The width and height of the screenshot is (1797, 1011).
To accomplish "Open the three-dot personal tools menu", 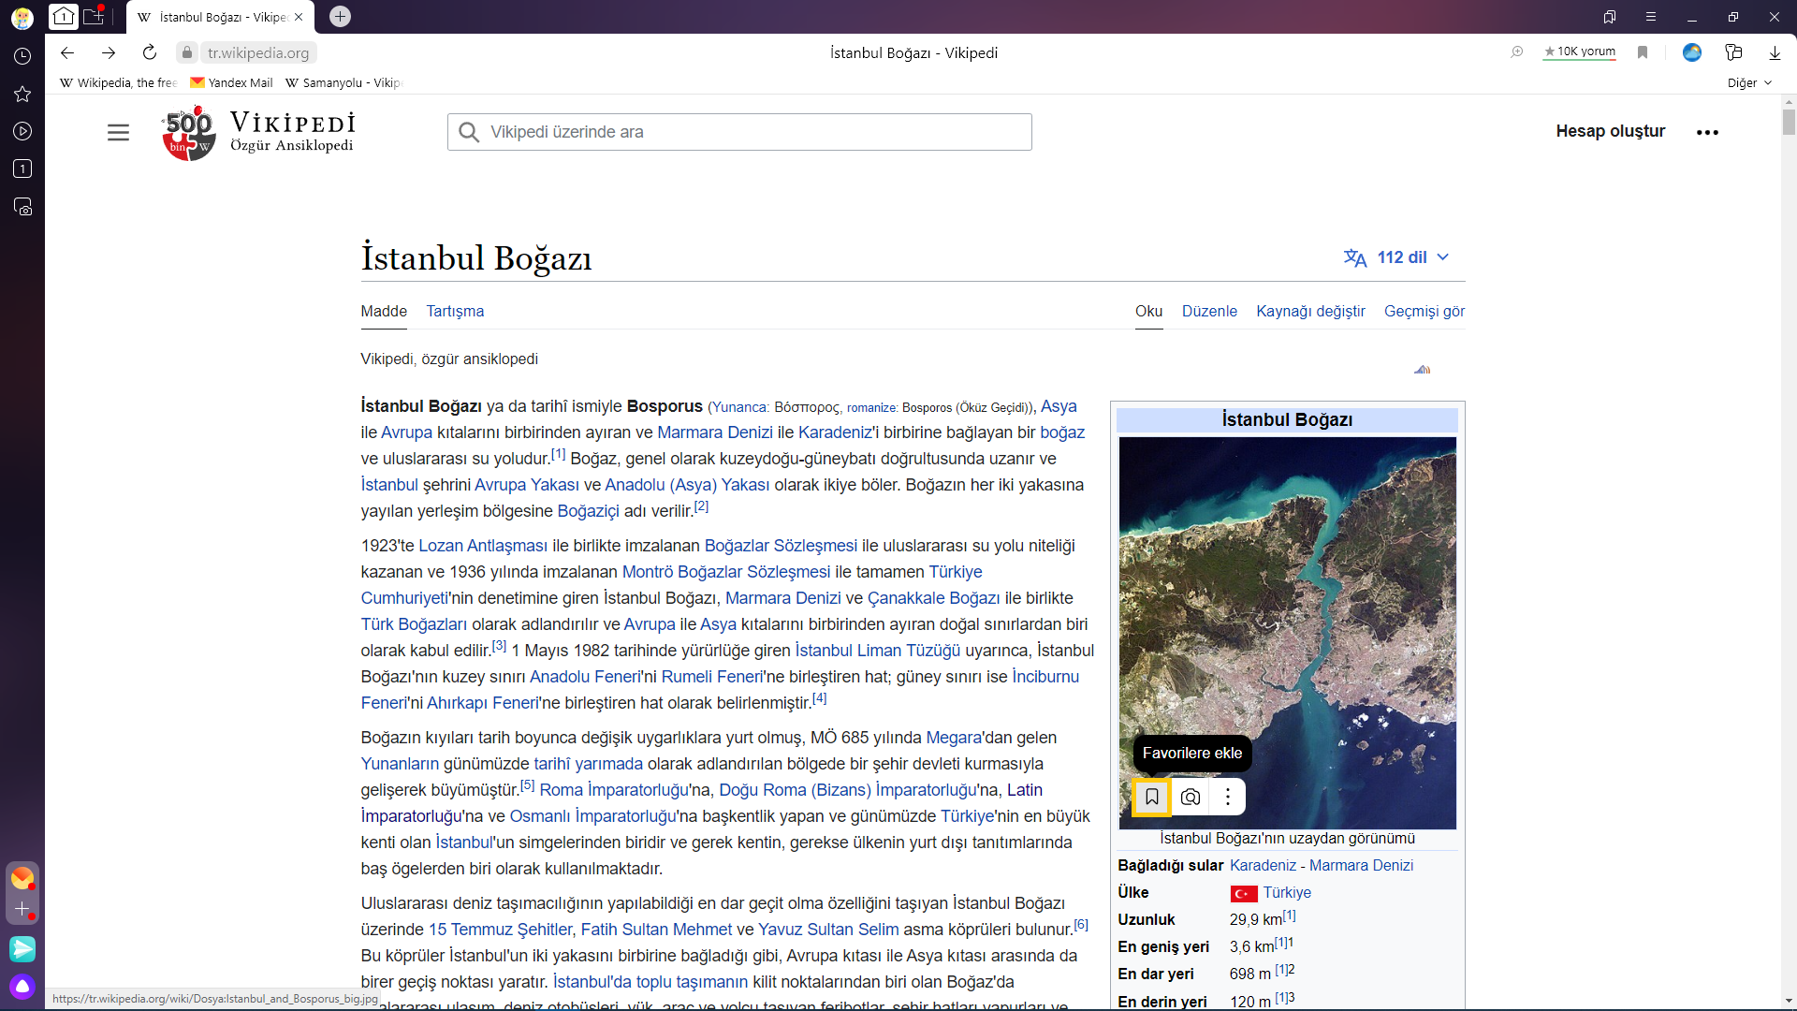I will [1707, 132].
